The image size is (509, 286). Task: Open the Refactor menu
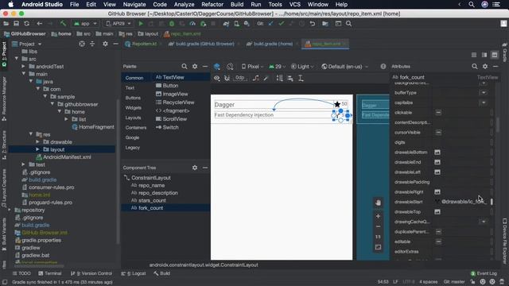pos(212,5)
